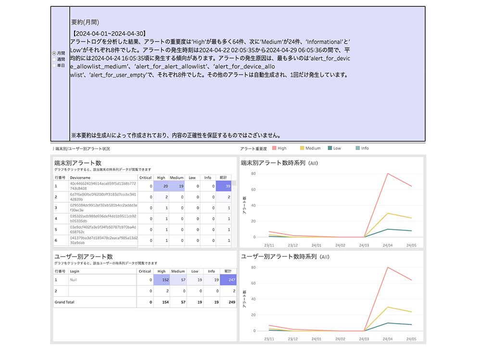This screenshot has width=481, height=349.
Task: Click the High severity legend swatch
Action: pos(274,148)
